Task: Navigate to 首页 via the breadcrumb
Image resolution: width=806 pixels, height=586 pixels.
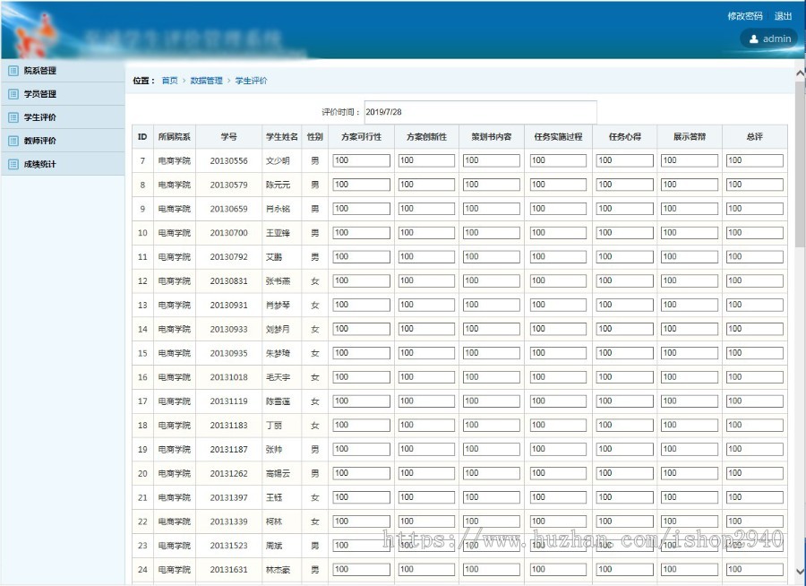Action: 169,80
